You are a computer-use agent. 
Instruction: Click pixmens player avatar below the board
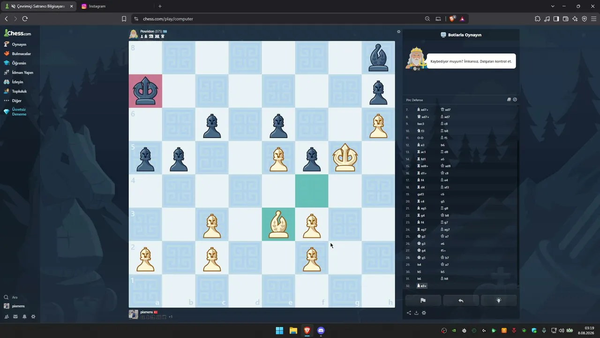[x=134, y=315]
